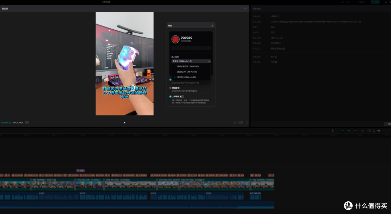Click the timeline microphone record icon
Viewport: 391px width, 214px height.
[x=332, y=131]
